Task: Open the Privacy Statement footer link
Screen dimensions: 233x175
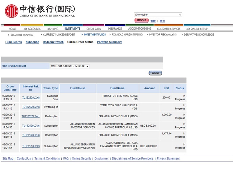Action: pyautogui.click(x=168, y=158)
